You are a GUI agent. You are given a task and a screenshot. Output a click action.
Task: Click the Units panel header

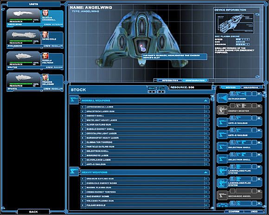[33, 4]
